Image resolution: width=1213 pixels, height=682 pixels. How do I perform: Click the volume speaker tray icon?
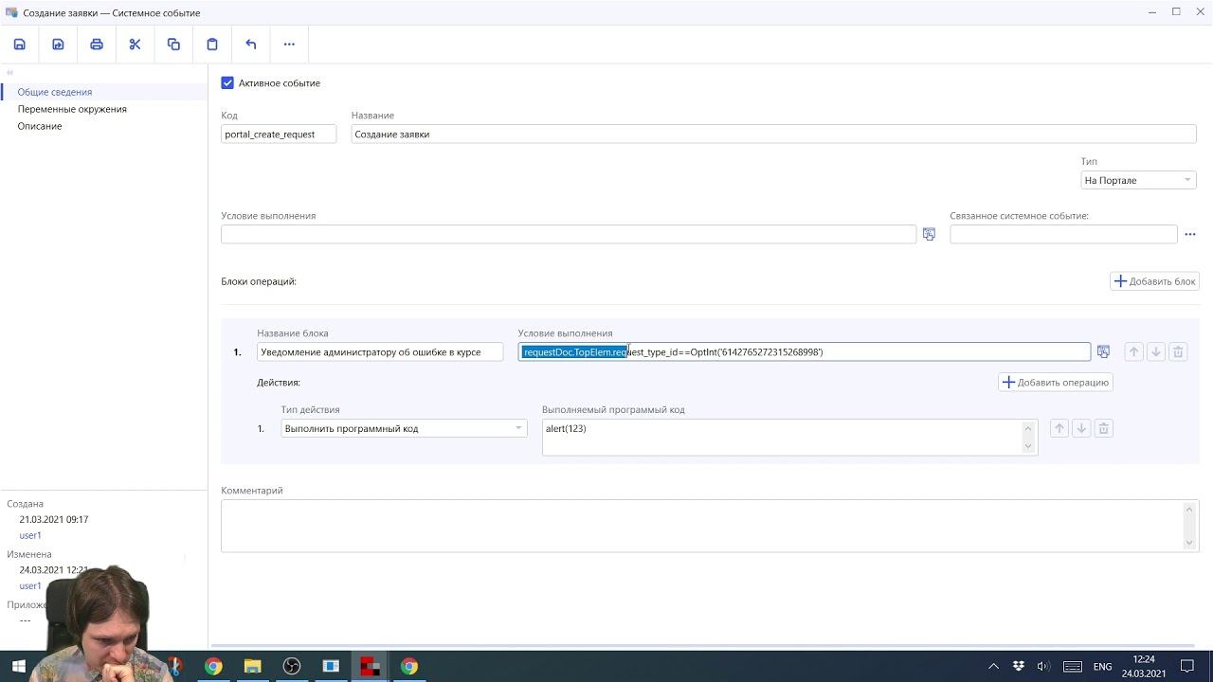coord(1043,667)
